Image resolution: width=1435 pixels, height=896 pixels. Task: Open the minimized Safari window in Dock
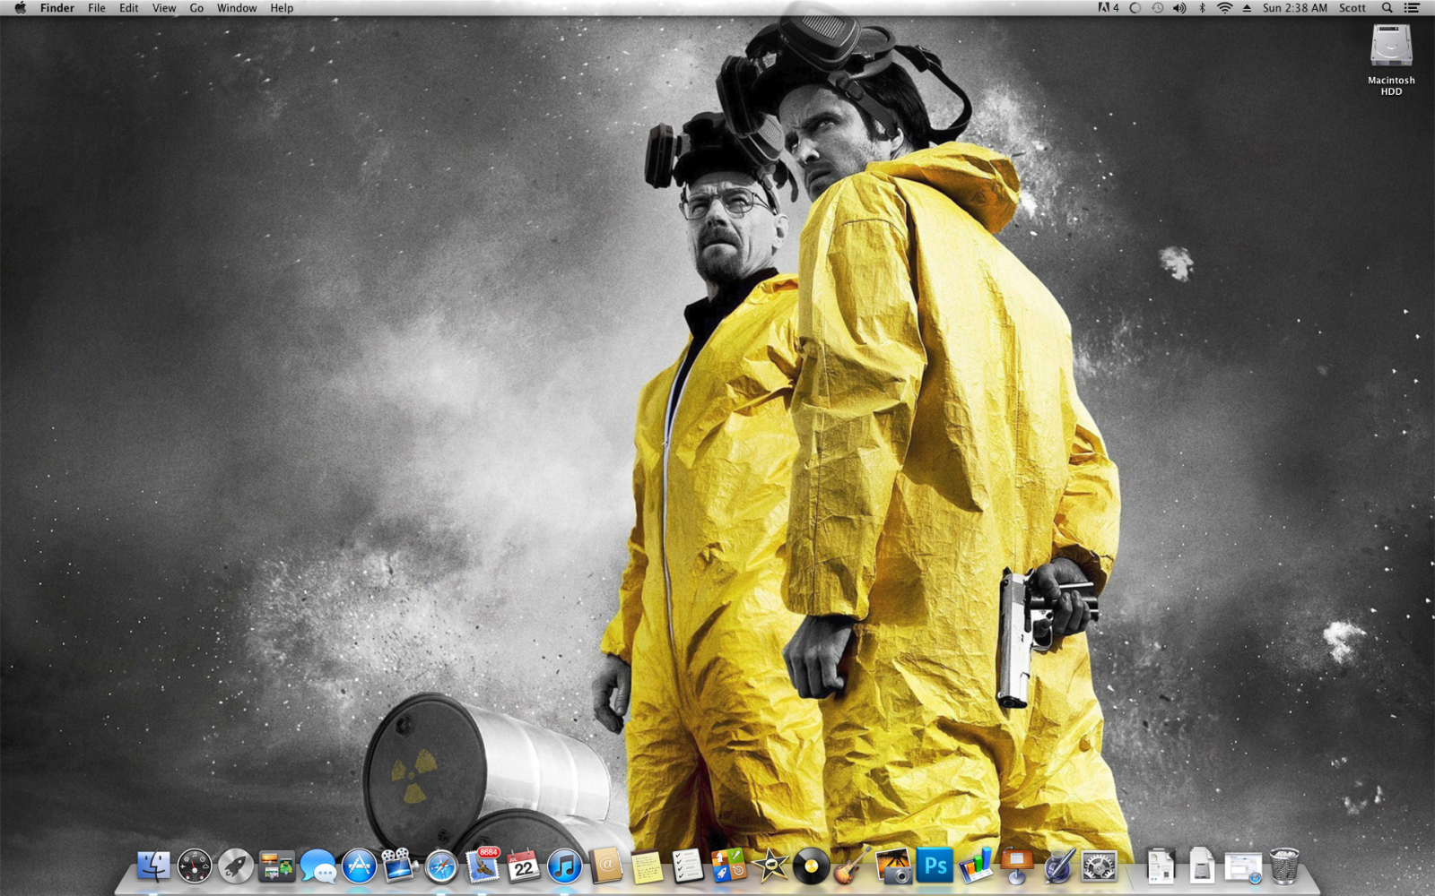[1243, 866]
